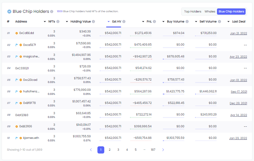Click the Blue Chip Holders badge icon in title
254x161 pixels.
pos(9,11)
